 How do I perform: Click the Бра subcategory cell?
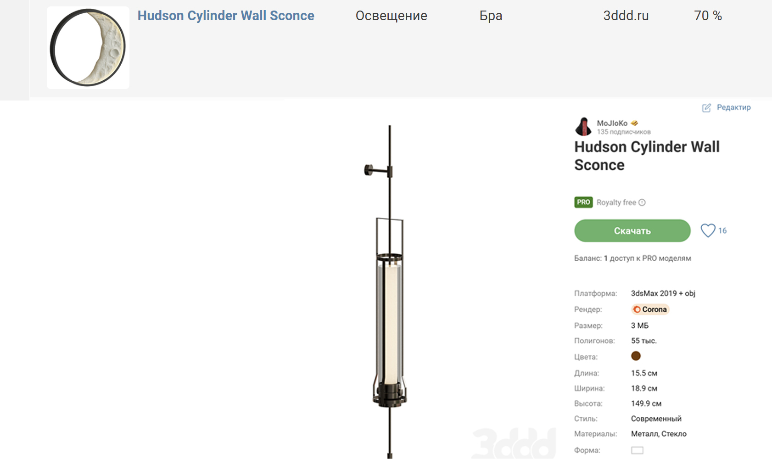coord(491,16)
